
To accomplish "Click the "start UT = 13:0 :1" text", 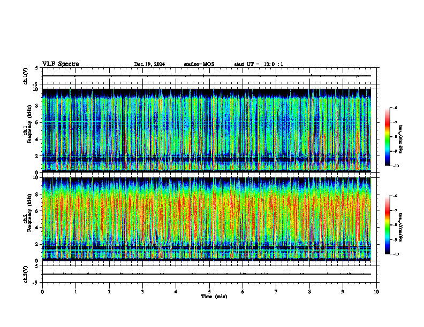I will [x=259, y=64].
